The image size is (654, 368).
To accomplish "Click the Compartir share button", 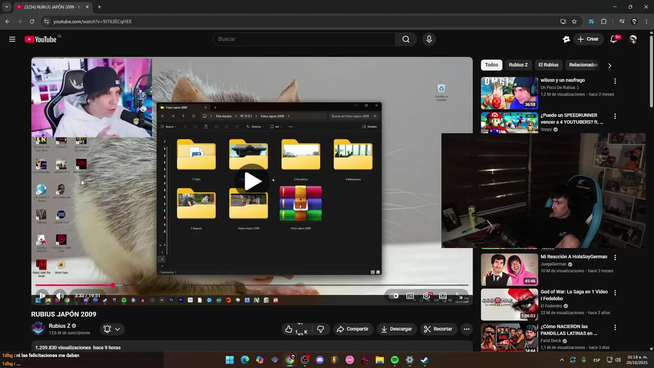I will 353,329.
